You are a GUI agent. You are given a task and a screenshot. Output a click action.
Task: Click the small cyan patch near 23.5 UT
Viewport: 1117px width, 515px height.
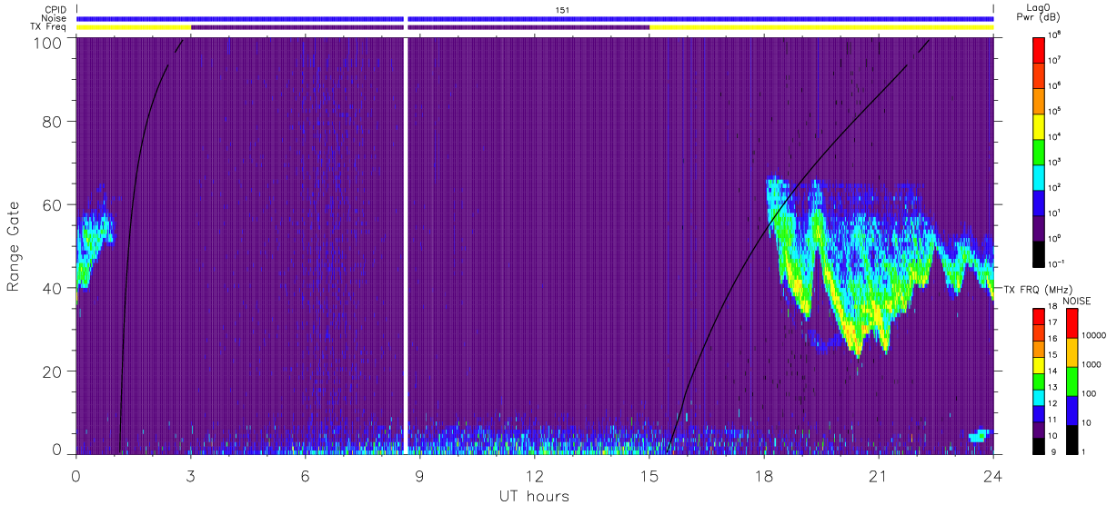[x=979, y=436]
